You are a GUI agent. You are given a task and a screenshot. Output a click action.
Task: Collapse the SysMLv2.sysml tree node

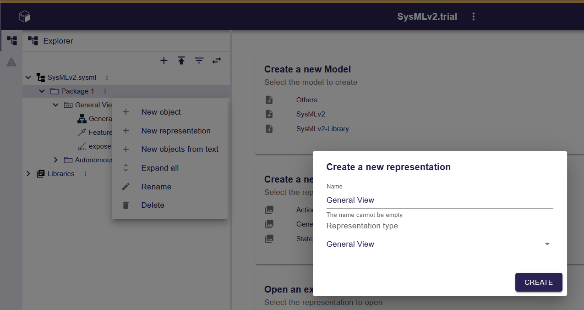(28, 78)
